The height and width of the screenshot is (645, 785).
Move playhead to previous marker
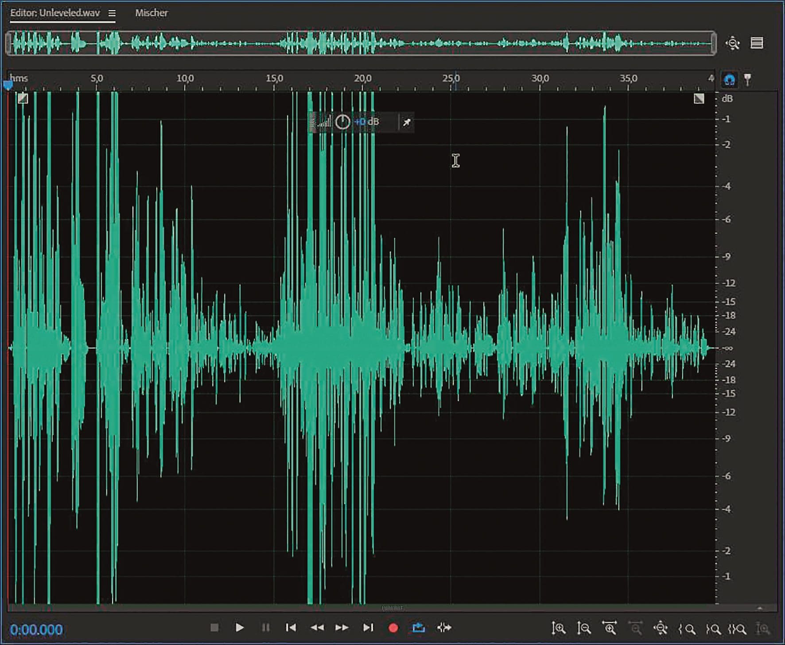coord(291,627)
